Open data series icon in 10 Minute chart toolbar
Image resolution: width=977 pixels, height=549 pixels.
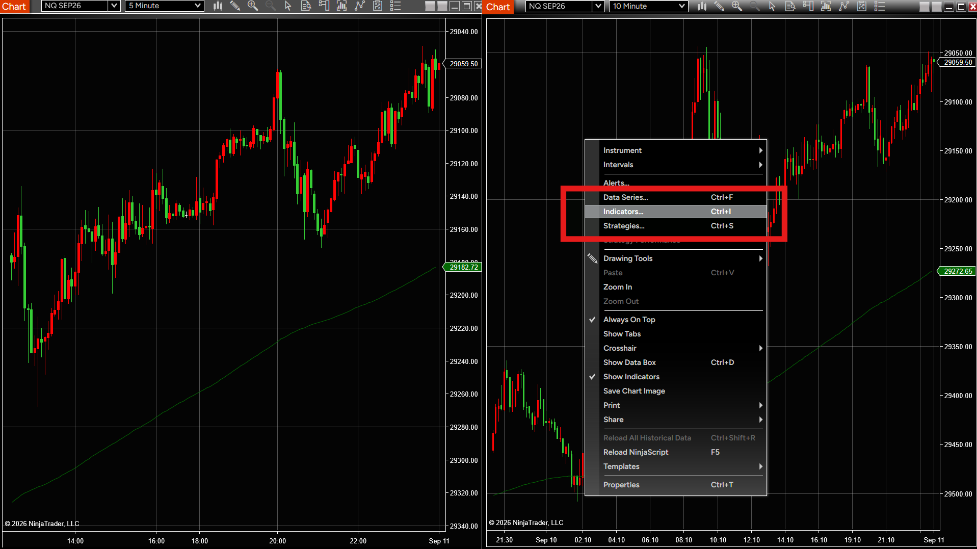tap(826, 6)
